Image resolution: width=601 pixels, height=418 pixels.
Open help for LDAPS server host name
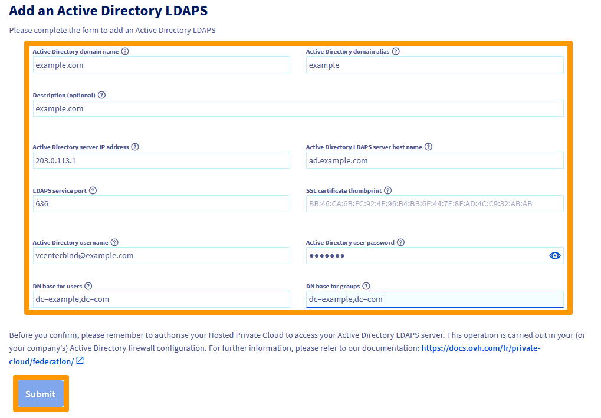pos(429,147)
